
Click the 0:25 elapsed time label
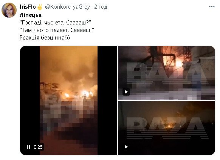[x=38, y=147]
